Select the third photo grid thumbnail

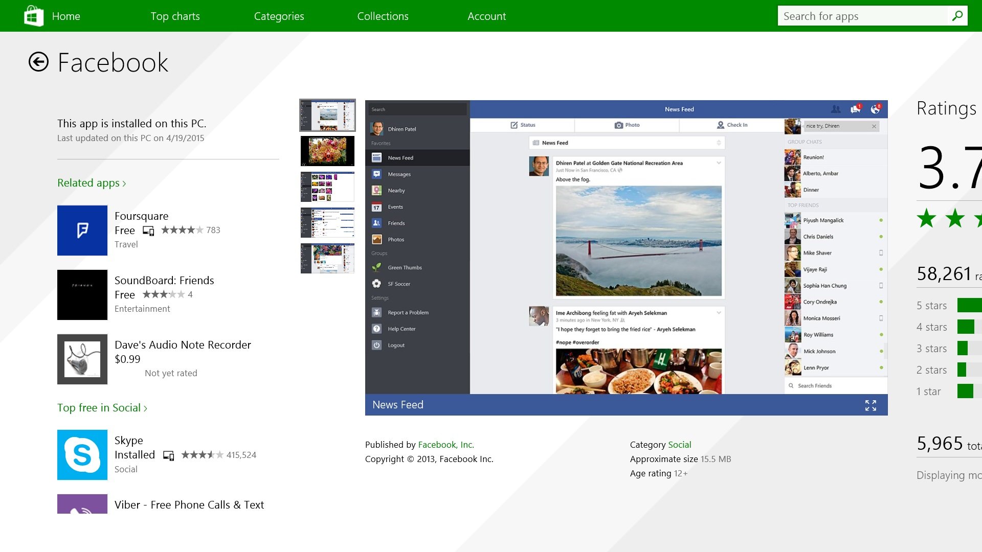327,187
